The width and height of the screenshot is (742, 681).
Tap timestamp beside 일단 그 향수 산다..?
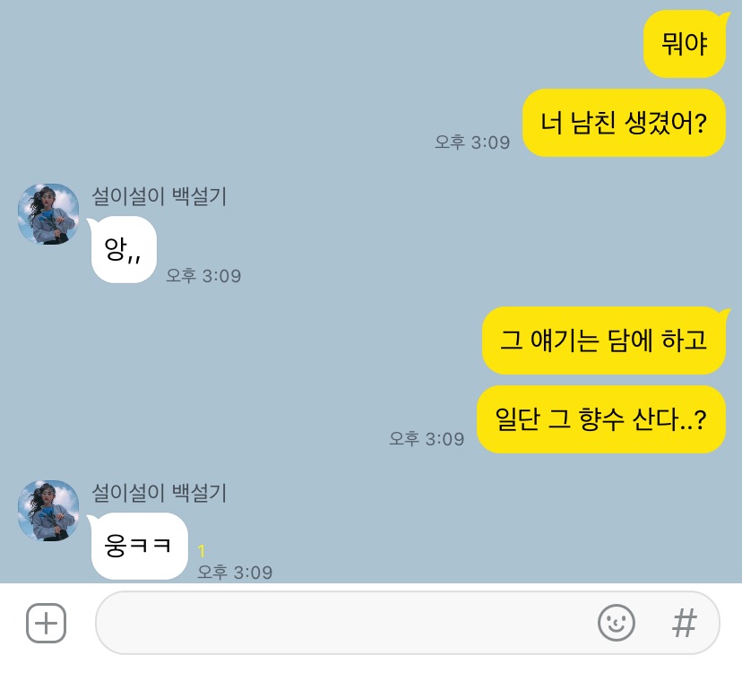[427, 439]
